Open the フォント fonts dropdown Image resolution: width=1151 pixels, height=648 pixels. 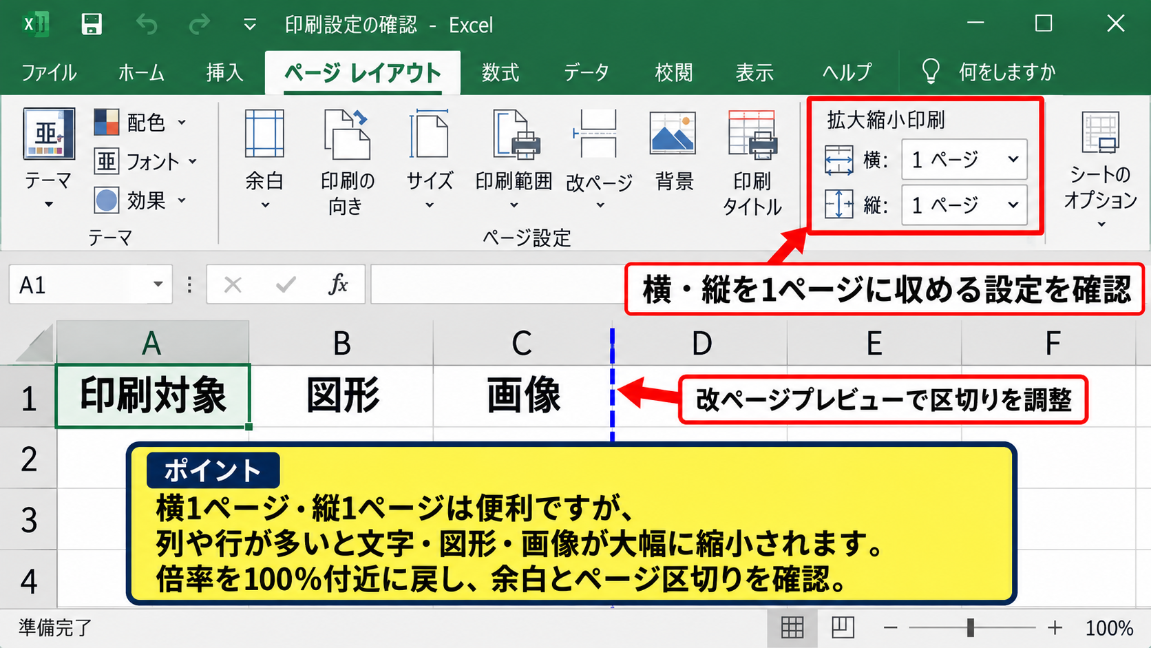point(146,162)
